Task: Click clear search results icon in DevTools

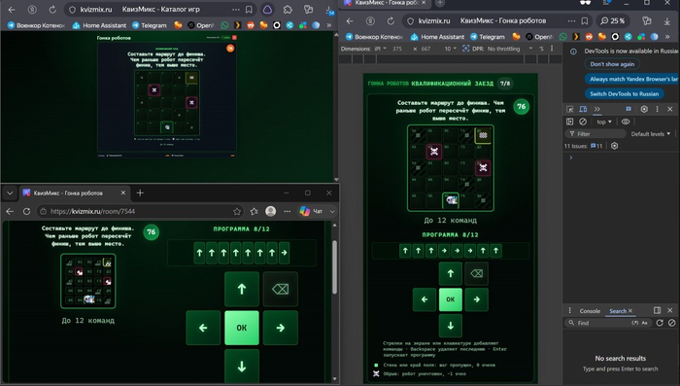Action: [x=672, y=323]
